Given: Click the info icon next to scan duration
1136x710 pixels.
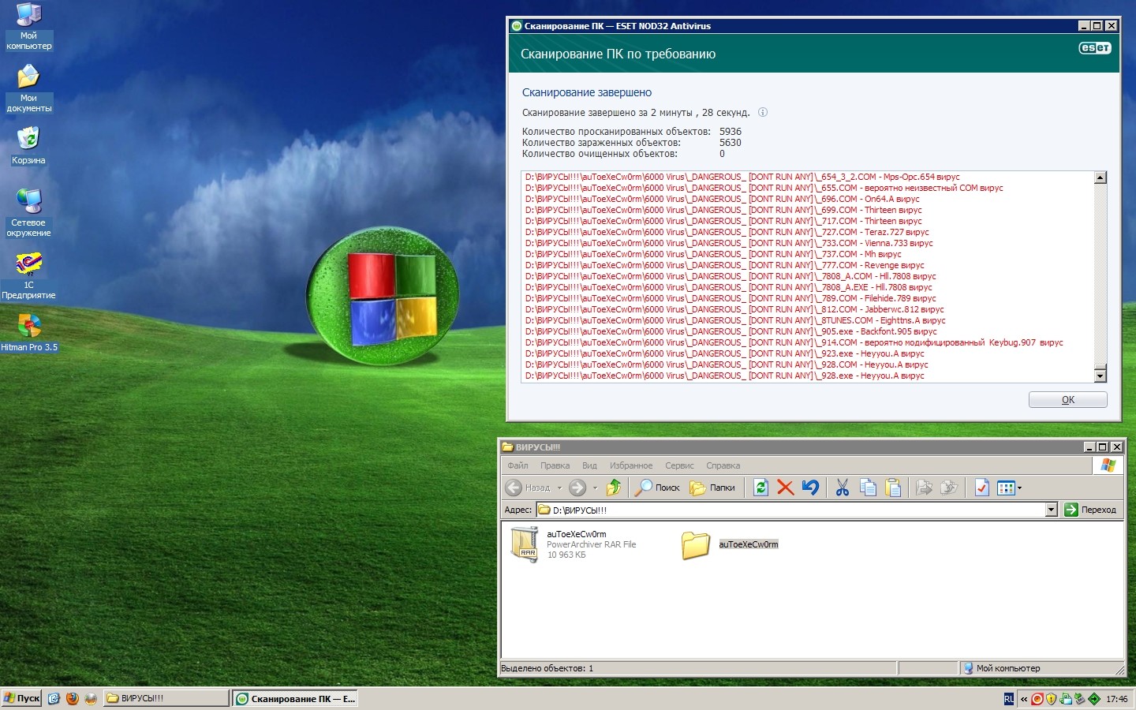Looking at the screenshot, I should 763,113.
